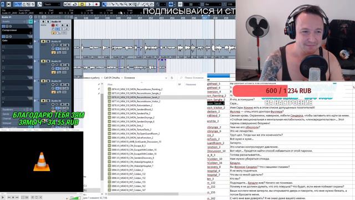Click the Explorer horizontal scrollbar
The height and width of the screenshot is (200, 355).
pos(143,194)
